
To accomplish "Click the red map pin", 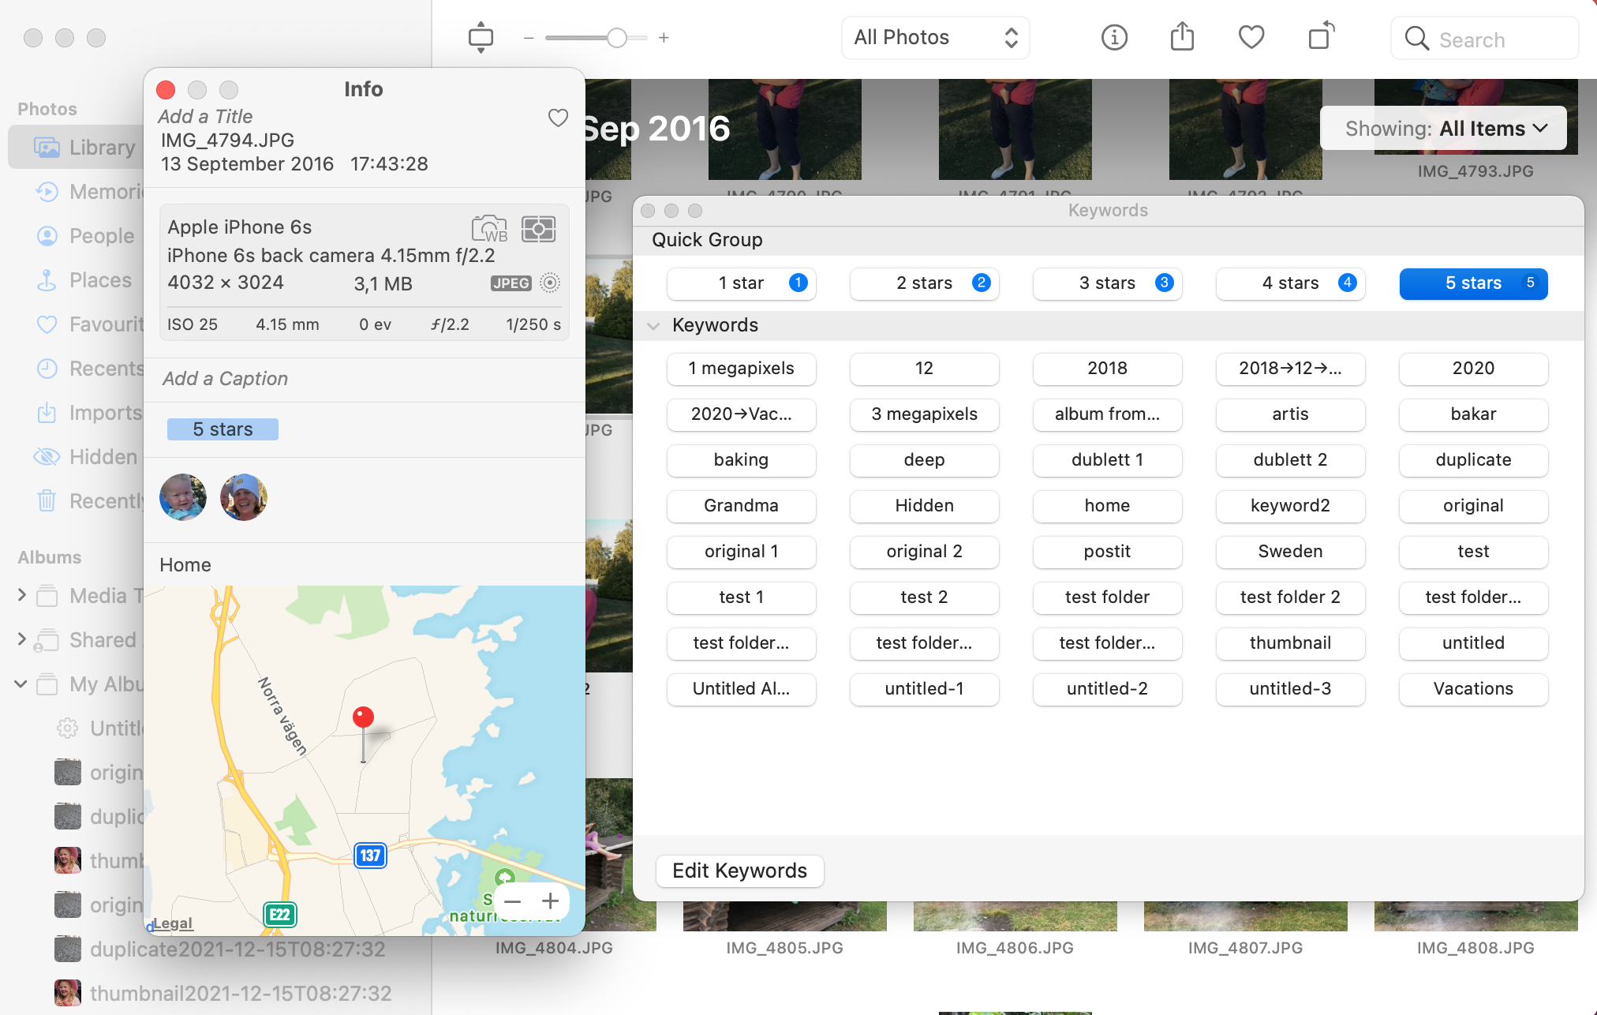I will (363, 717).
